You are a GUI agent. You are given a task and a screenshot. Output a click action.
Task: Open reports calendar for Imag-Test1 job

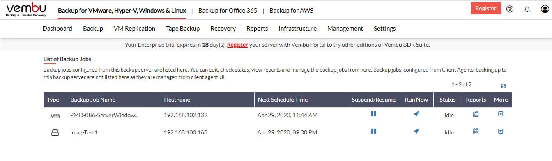(476, 132)
